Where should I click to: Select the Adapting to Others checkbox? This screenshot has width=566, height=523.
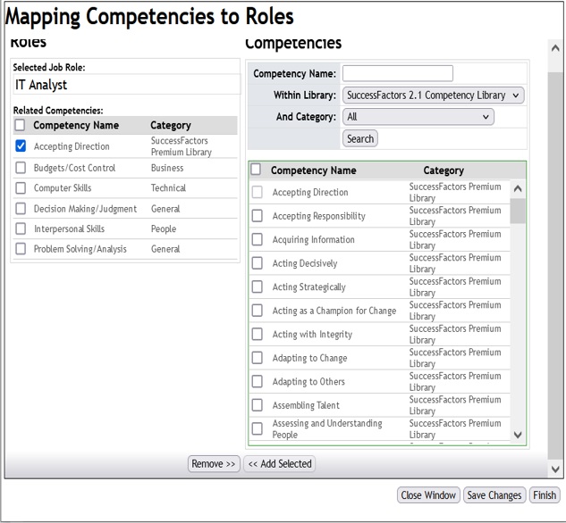coord(257,381)
